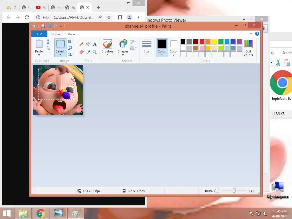This screenshot has height=219, width=292.
Task: Click the Copy icon in Paint clipboard
Action: click(48, 48)
